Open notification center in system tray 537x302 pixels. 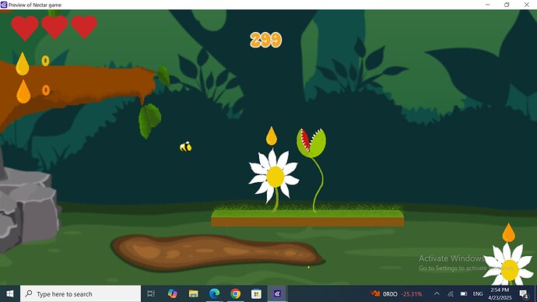(524, 293)
